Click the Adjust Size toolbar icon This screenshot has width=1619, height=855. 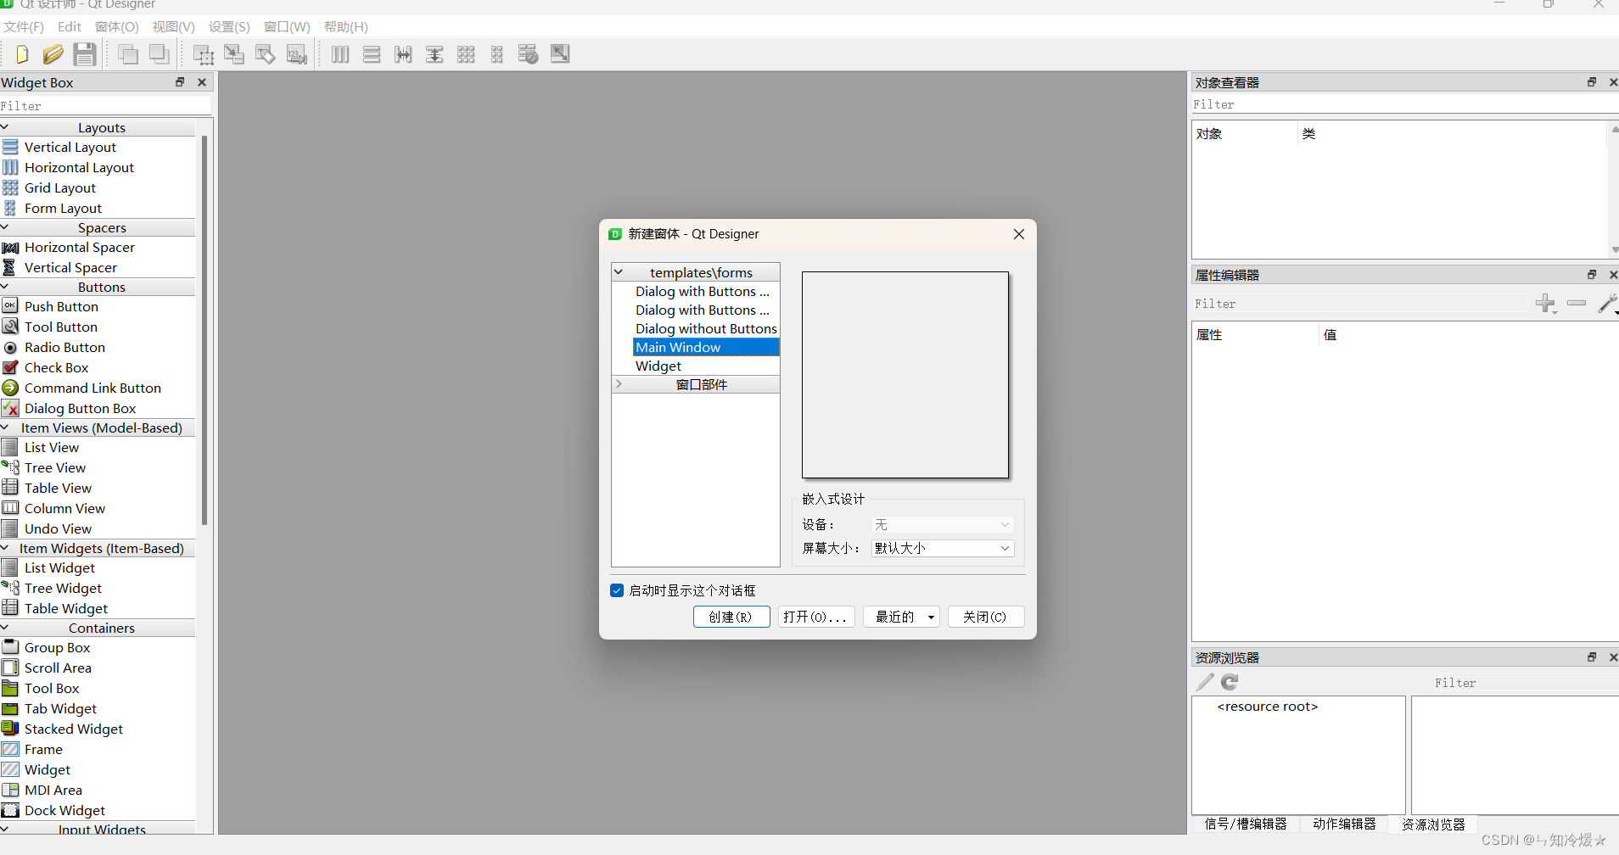pos(560,54)
